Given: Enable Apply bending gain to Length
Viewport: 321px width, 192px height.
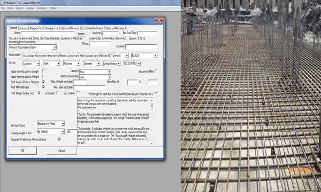Looking at the screenshot, I should click(x=43, y=71).
